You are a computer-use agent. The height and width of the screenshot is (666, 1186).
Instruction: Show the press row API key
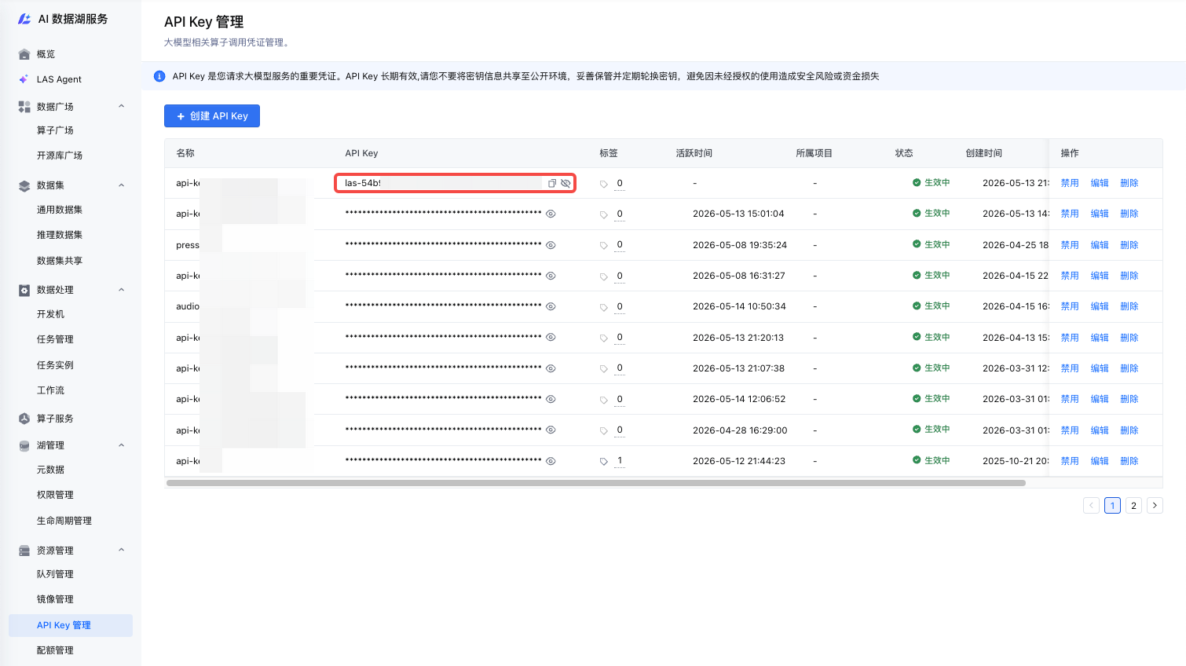point(551,245)
